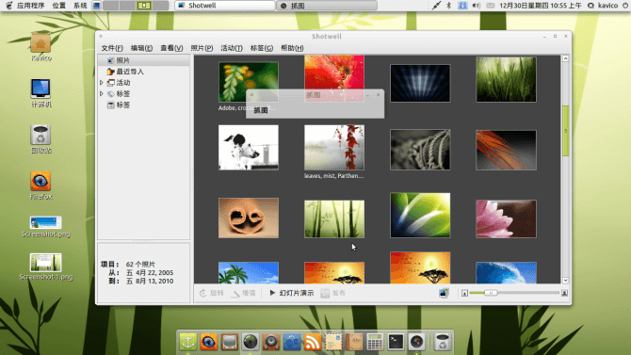Adjust the thumbnail size slider handle

coord(491,293)
